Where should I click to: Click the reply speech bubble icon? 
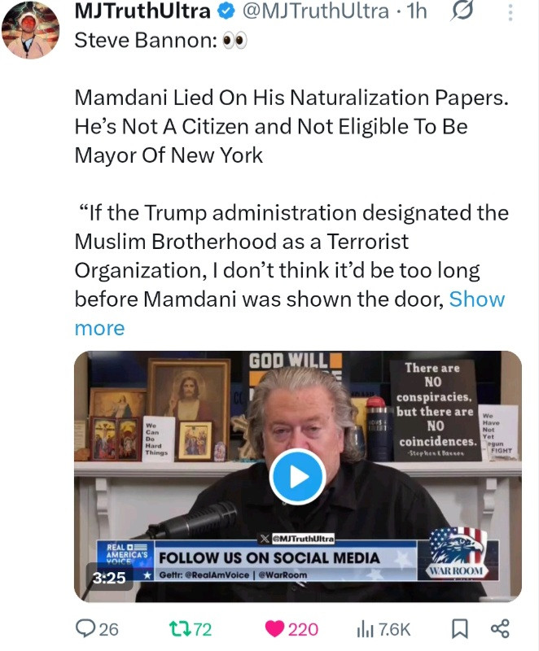(x=85, y=628)
